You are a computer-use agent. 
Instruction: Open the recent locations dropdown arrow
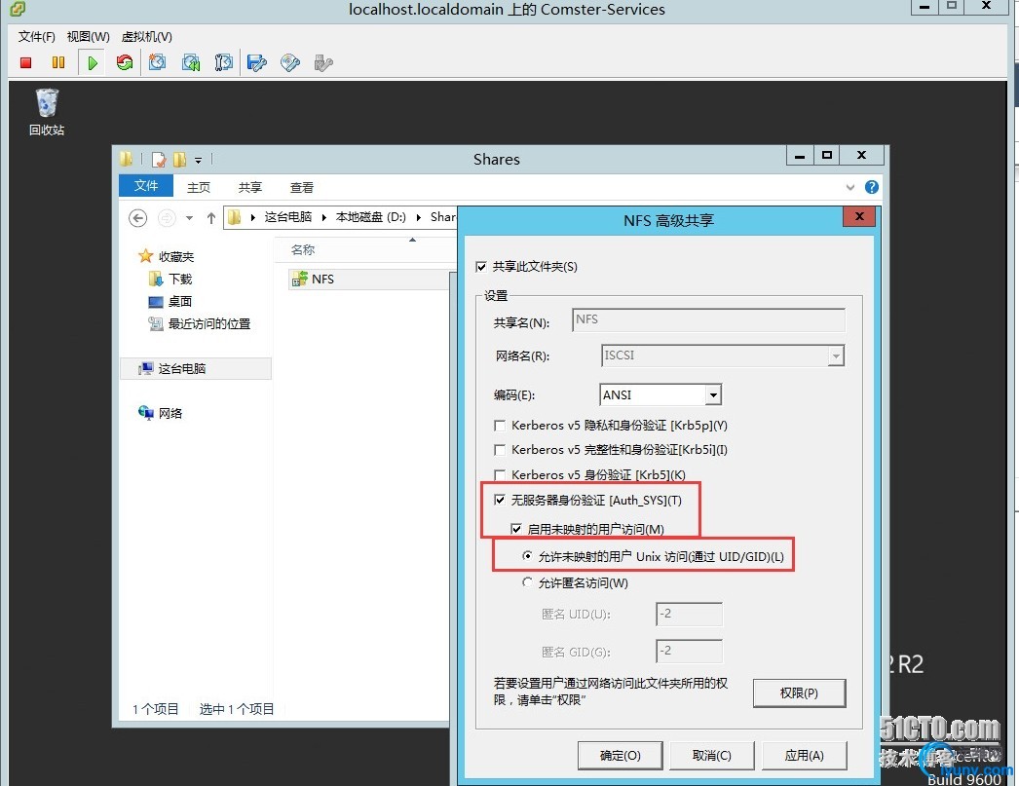189,218
